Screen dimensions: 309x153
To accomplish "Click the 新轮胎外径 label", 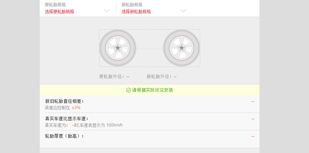I will pos(159,77).
